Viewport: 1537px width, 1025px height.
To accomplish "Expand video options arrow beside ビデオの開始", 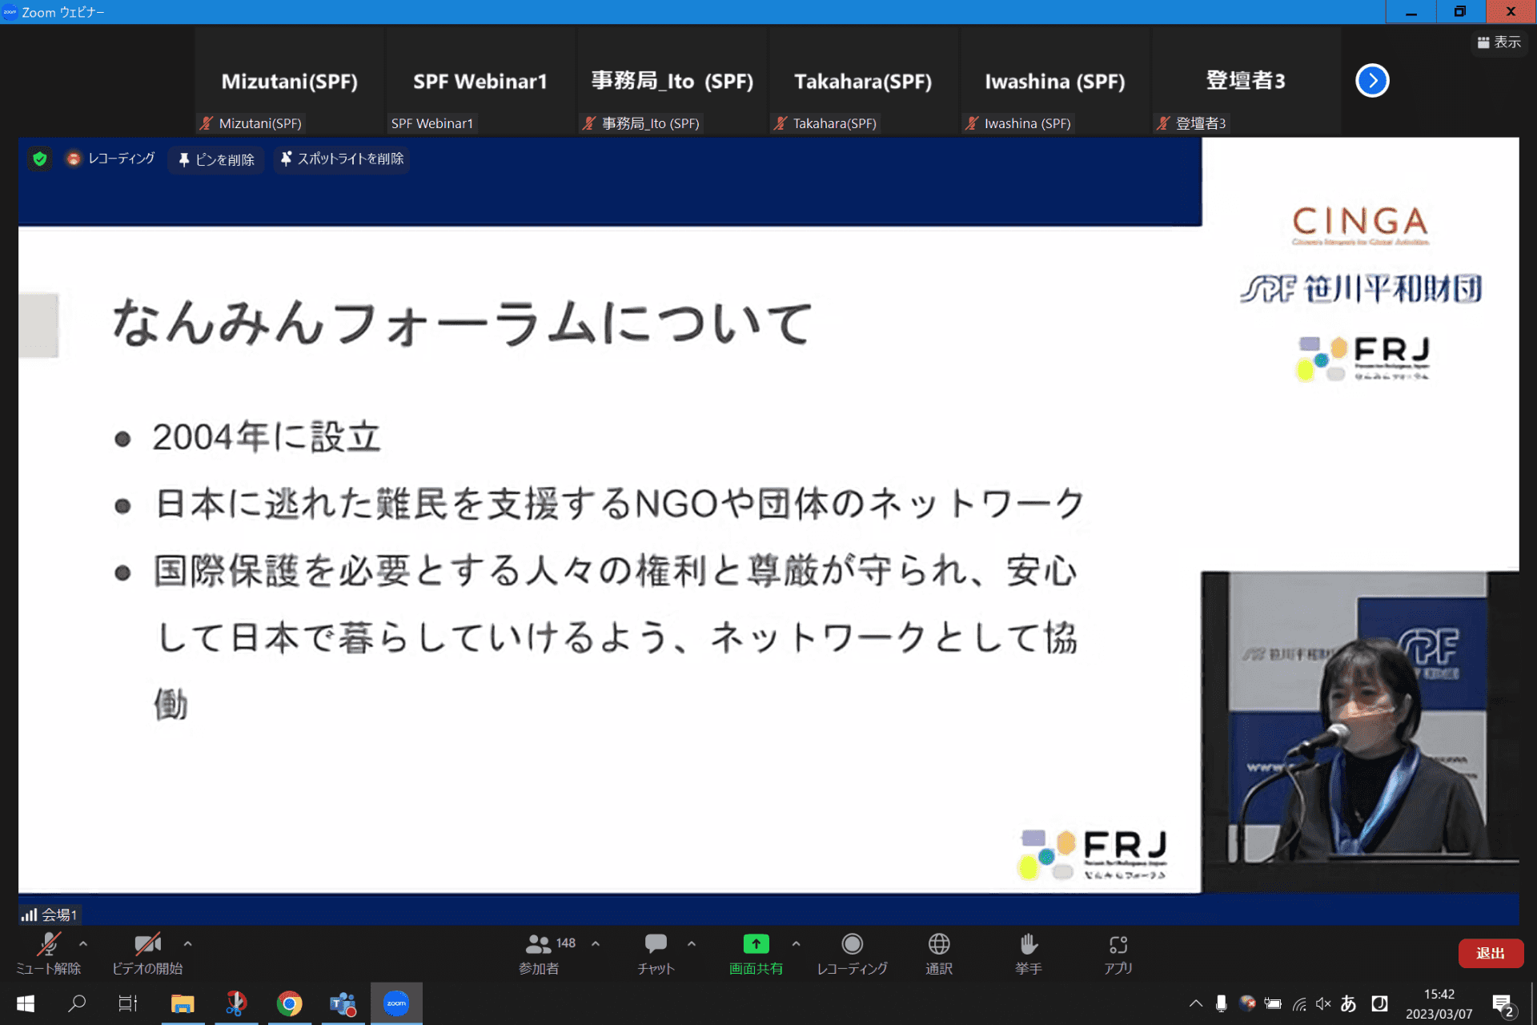I will point(187,944).
